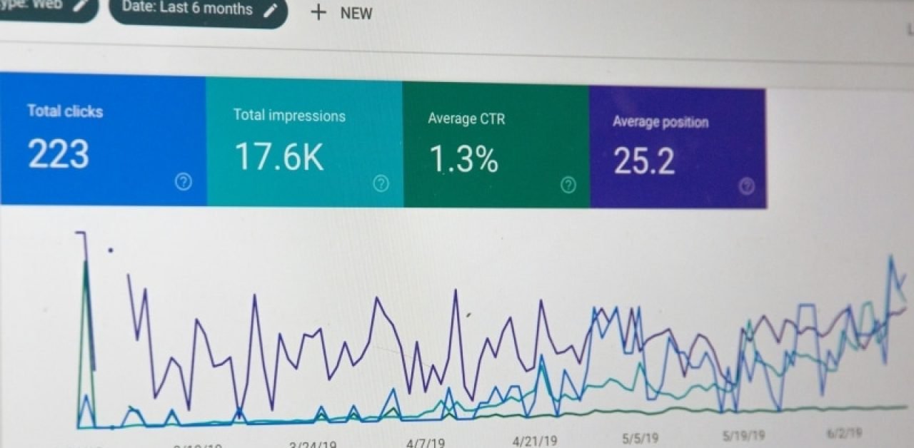The width and height of the screenshot is (914, 448).
Task: Click the 5/5/19 date label on the chart axis
Action: (639, 438)
